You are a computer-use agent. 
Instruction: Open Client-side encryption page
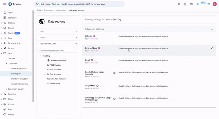[x=19, y=79]
